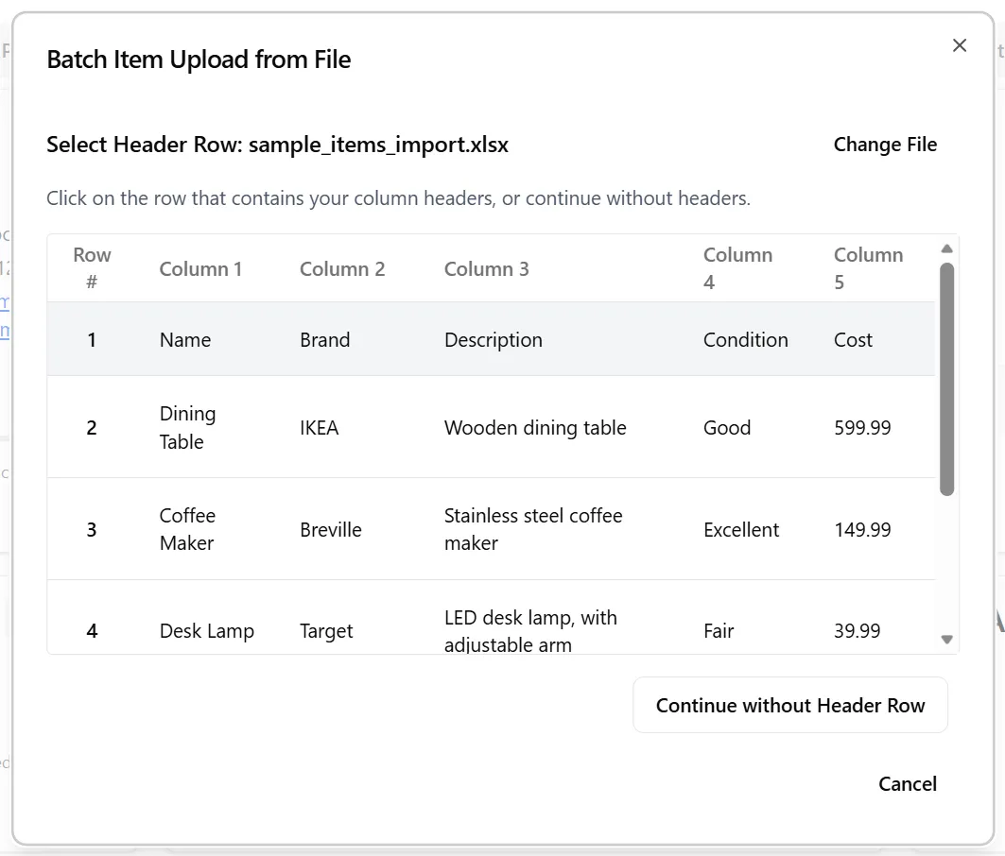Click the Name cell in row 1
The height and width of the screenshot is (856, 1005).
185,339
